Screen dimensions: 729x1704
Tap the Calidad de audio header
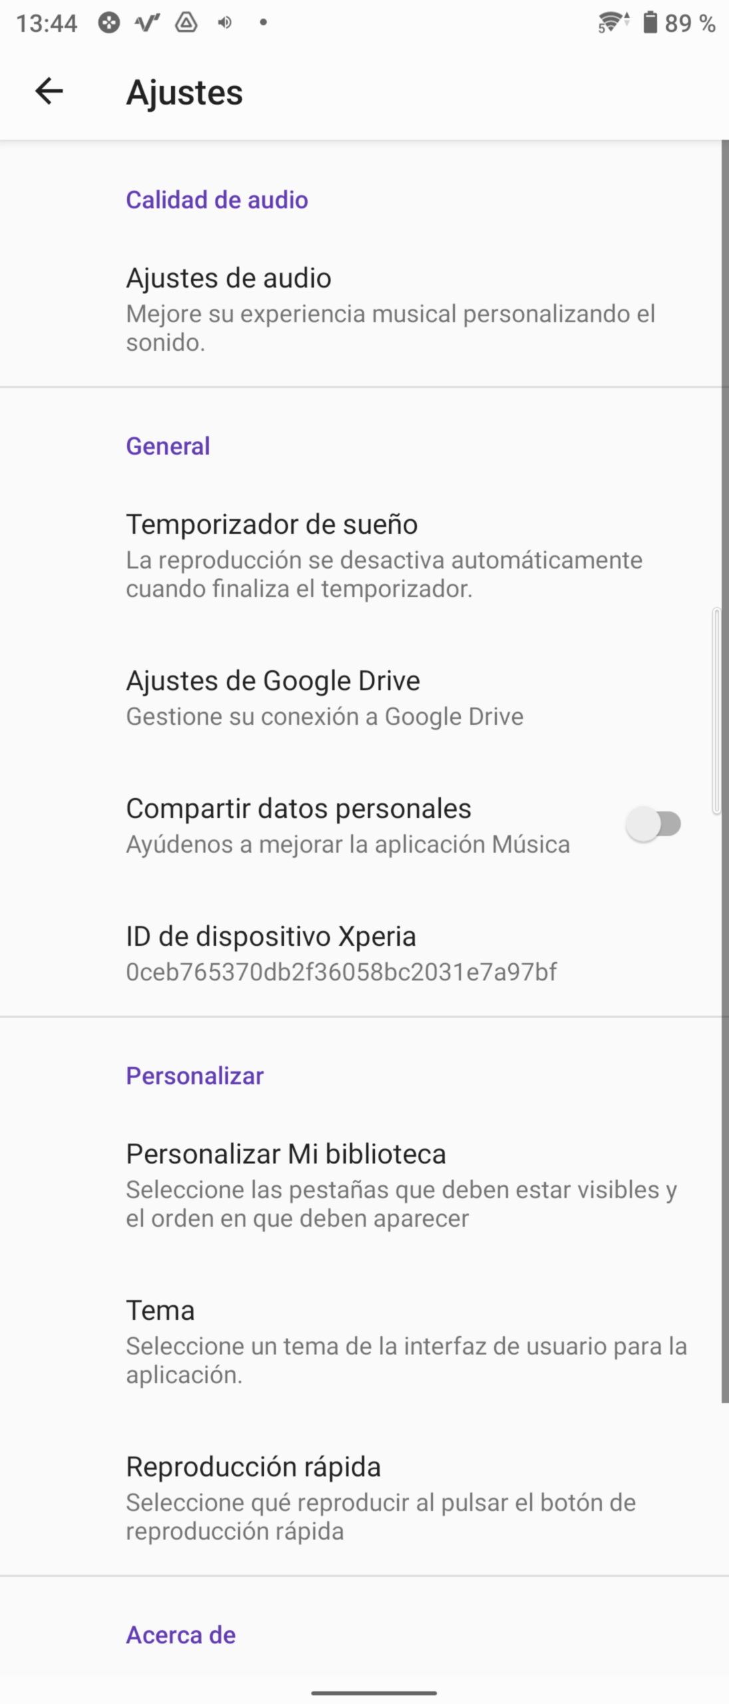tap(217, 200)
